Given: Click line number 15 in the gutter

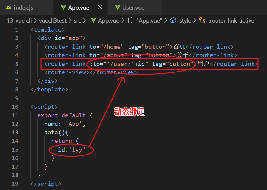Looking at the screenshot, I should click(x=15, y=149).
